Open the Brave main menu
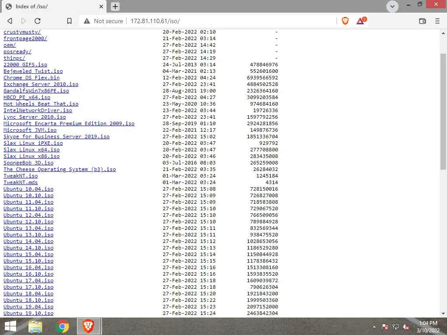447x335 pixels. (437, 21)
